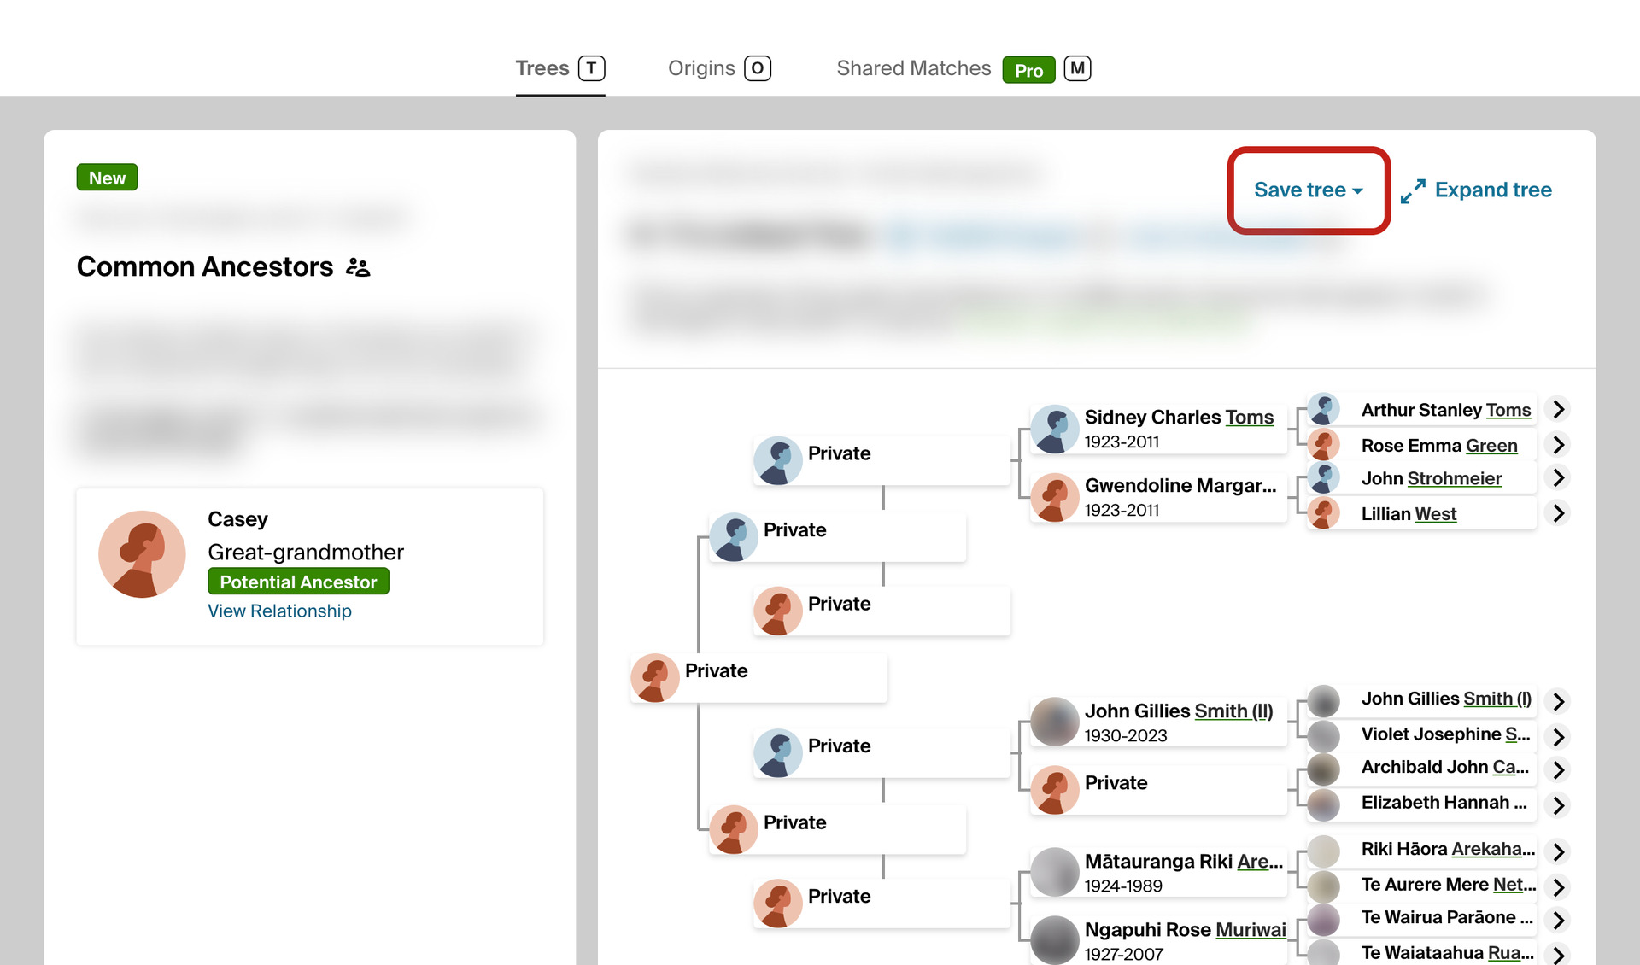Click the root Private person avatar icon
Viewport: 1640px width, 965px height.
655,678
